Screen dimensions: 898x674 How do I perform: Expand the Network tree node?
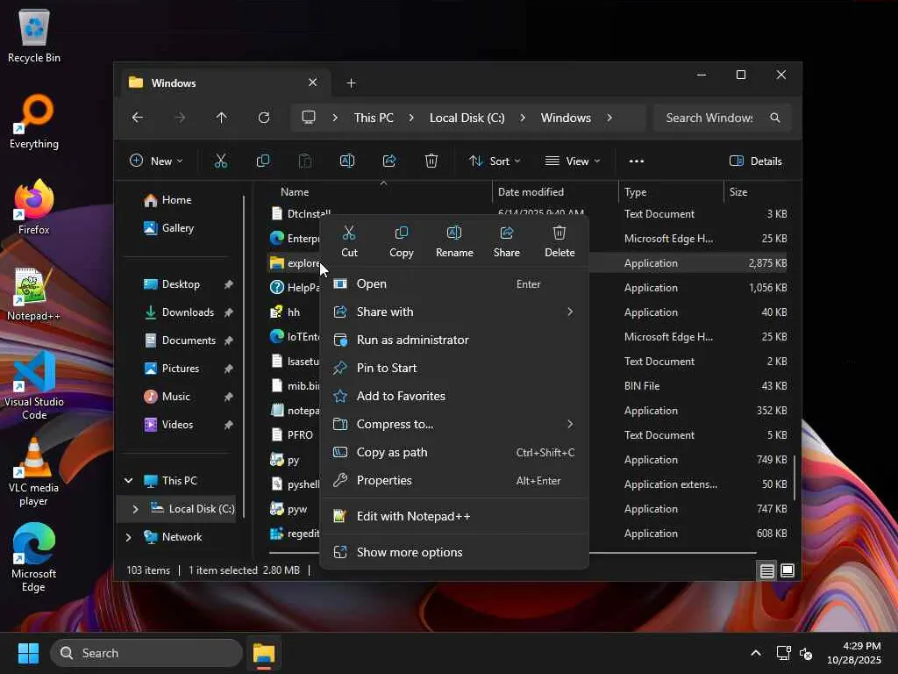pos(129,537)
